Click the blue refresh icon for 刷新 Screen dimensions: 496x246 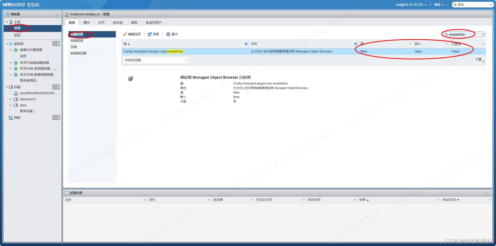tap(150, 34)
